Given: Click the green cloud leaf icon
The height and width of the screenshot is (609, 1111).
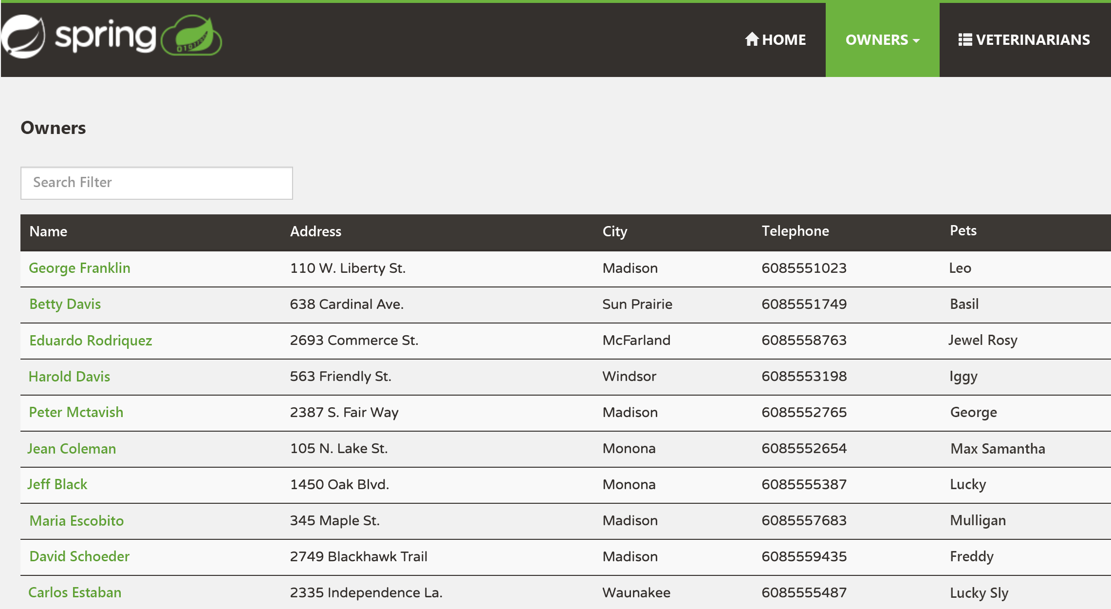Looking at the screenshot, I should coord(192,36).
